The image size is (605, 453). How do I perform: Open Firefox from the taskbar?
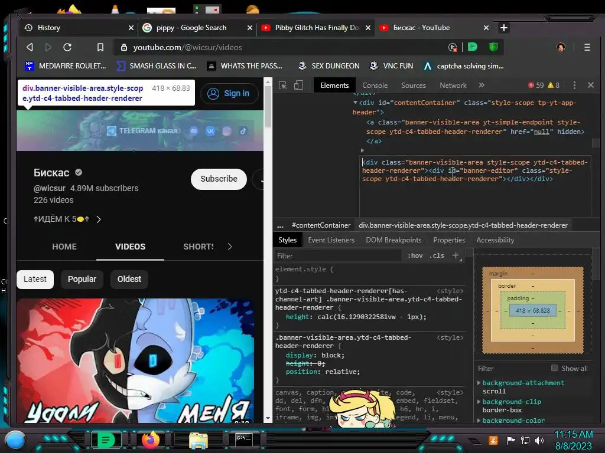[151, 439]
